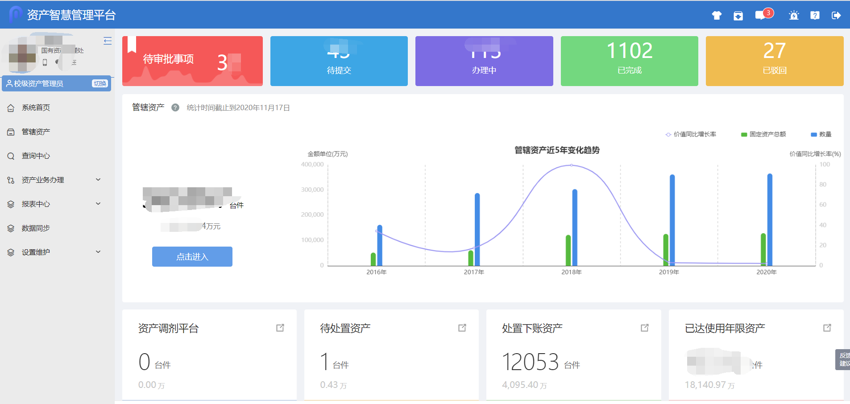The width and height of the screenshot is (850, 404).
Task: Click the 切换 role switch button
Action: click(x=100, y=83)
